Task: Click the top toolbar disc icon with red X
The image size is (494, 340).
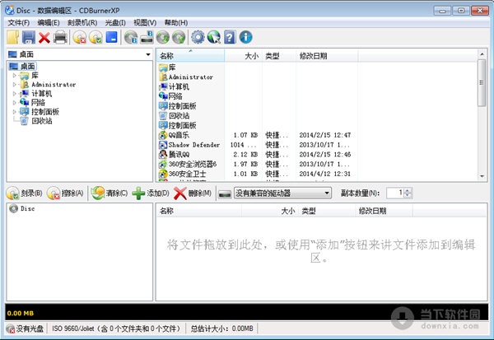Action: pyautogui.click(x=79, y=38)
